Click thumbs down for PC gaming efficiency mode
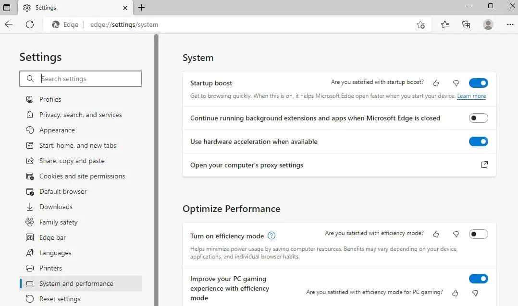Image resolution: width=518 pixels, height=306 pixels. click(x=475, y=293)
